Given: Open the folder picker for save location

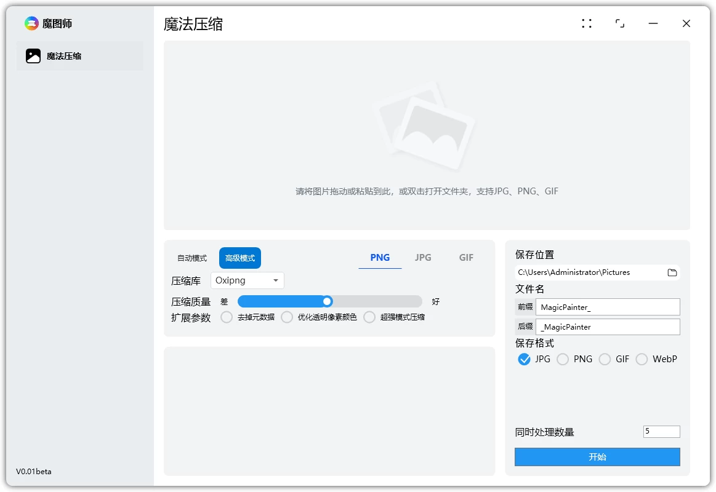Looking at the screenshot, I should point(673,272).
